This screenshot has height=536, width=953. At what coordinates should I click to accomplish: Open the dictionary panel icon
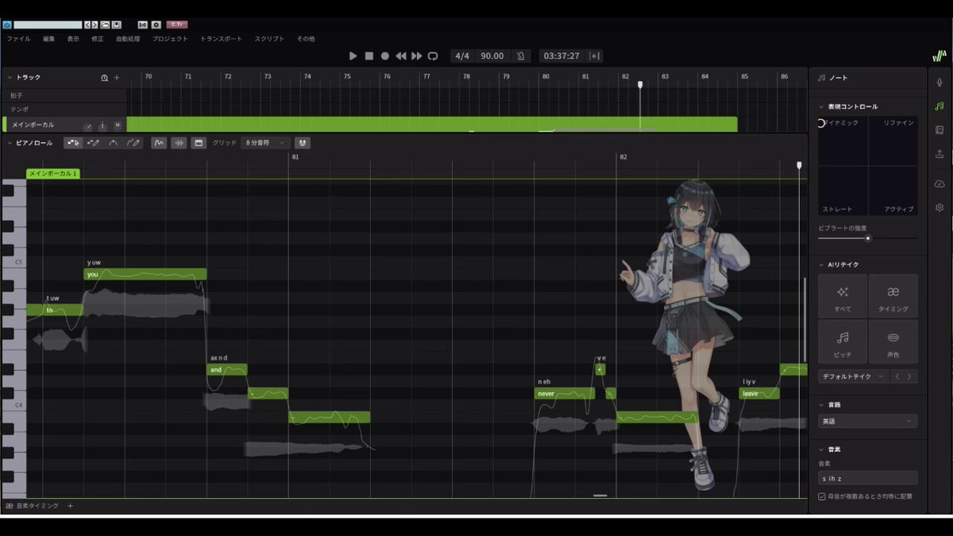939,129
